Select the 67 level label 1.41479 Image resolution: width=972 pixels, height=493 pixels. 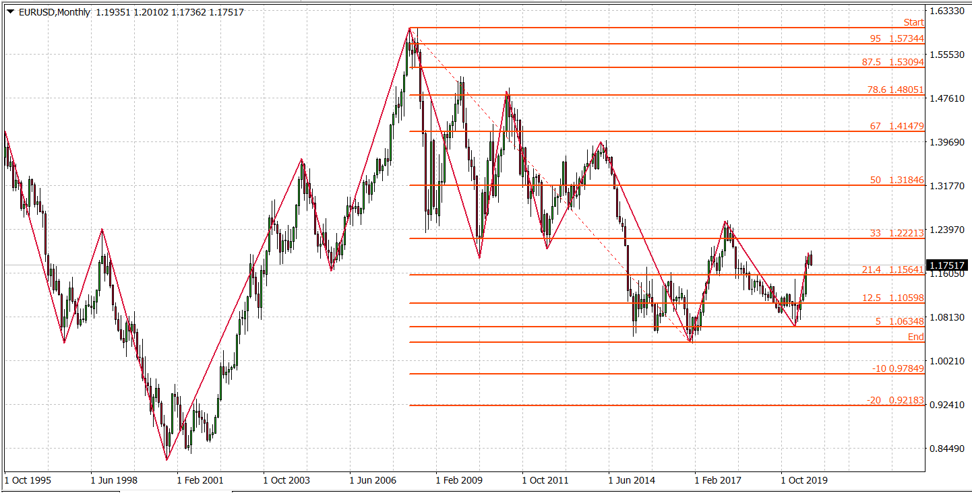[897, 126]
